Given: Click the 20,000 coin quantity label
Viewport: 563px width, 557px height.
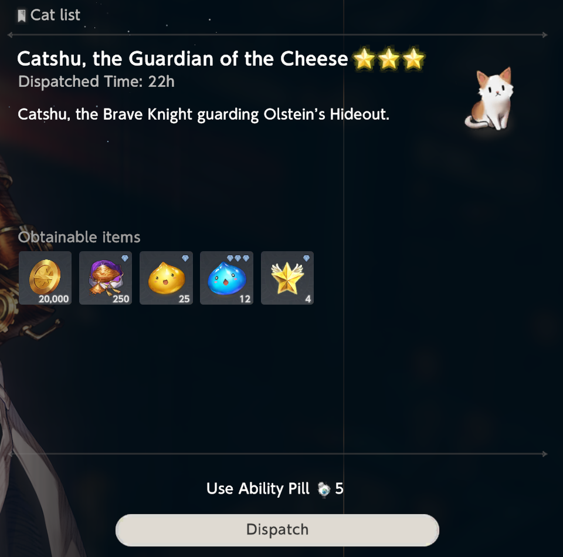Looking at the screenshot, I should point(53,299).
